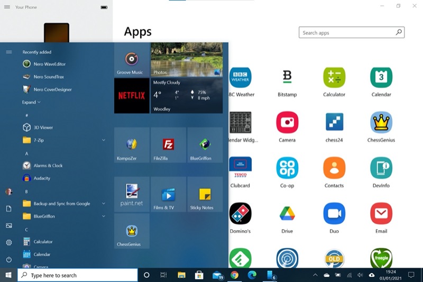Open the Action Center notifications
This screenshot has height=282, width=423.
[411, 275]
